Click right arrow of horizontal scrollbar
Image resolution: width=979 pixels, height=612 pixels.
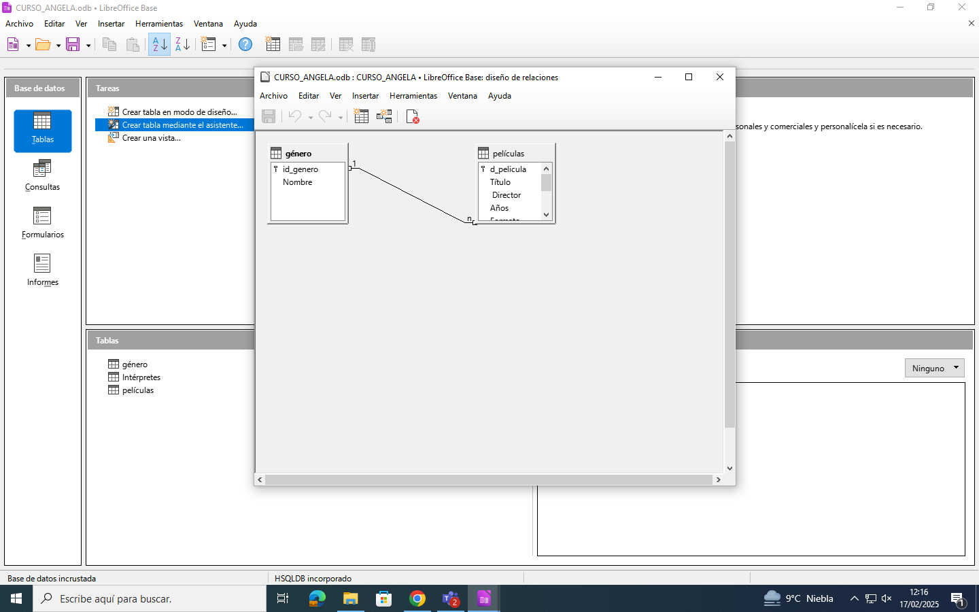pyautogui.click(x=718, y=479)
